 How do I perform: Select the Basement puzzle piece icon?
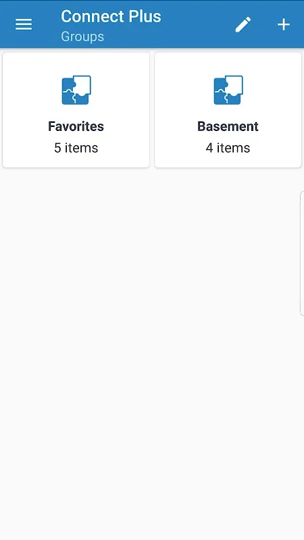coord(228,90)
